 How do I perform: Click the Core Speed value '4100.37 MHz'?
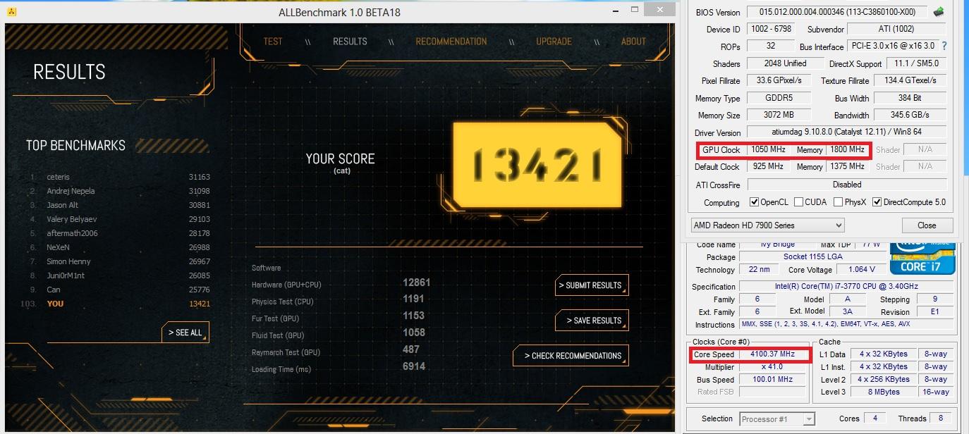771,354
